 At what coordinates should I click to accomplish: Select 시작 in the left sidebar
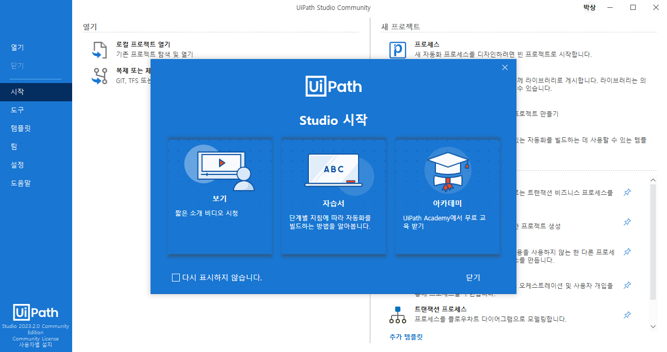click(x=36, y=92)
